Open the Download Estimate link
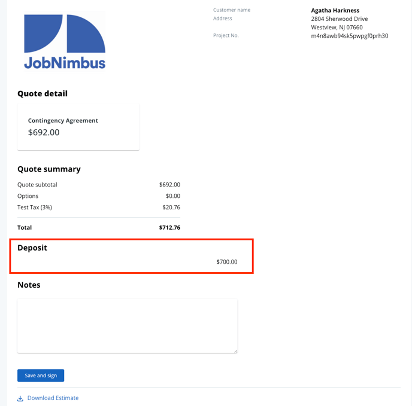The width and height of the screenshot is (412, 406). 53,398
